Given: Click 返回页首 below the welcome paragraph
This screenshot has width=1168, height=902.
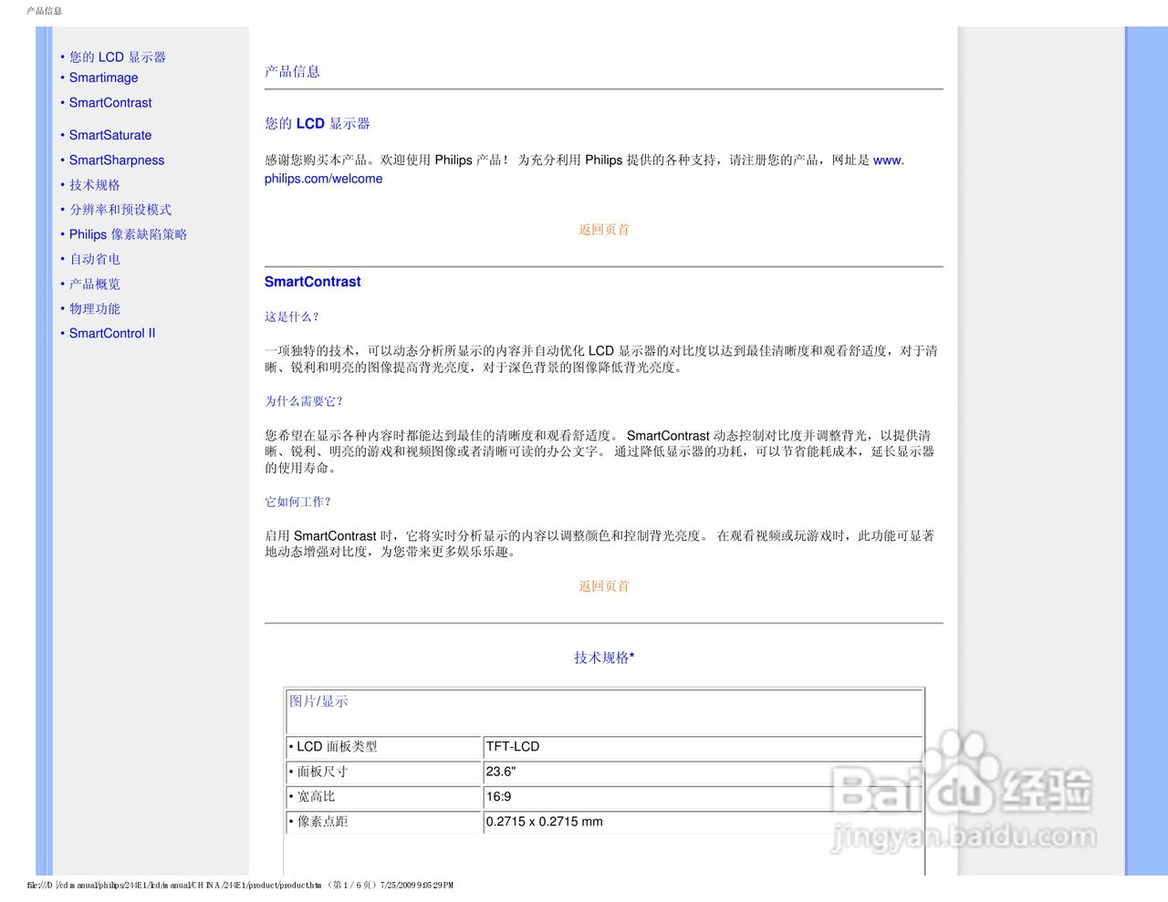Looking at the screenshot, I should [603, 230].
